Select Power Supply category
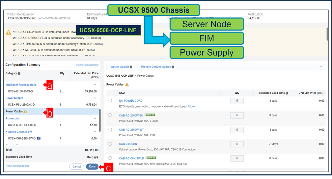The image size is (332, 179). pos(14,98)
